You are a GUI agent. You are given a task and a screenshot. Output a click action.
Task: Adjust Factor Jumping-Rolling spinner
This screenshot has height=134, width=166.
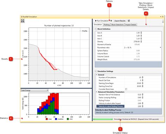coord(143,97)
